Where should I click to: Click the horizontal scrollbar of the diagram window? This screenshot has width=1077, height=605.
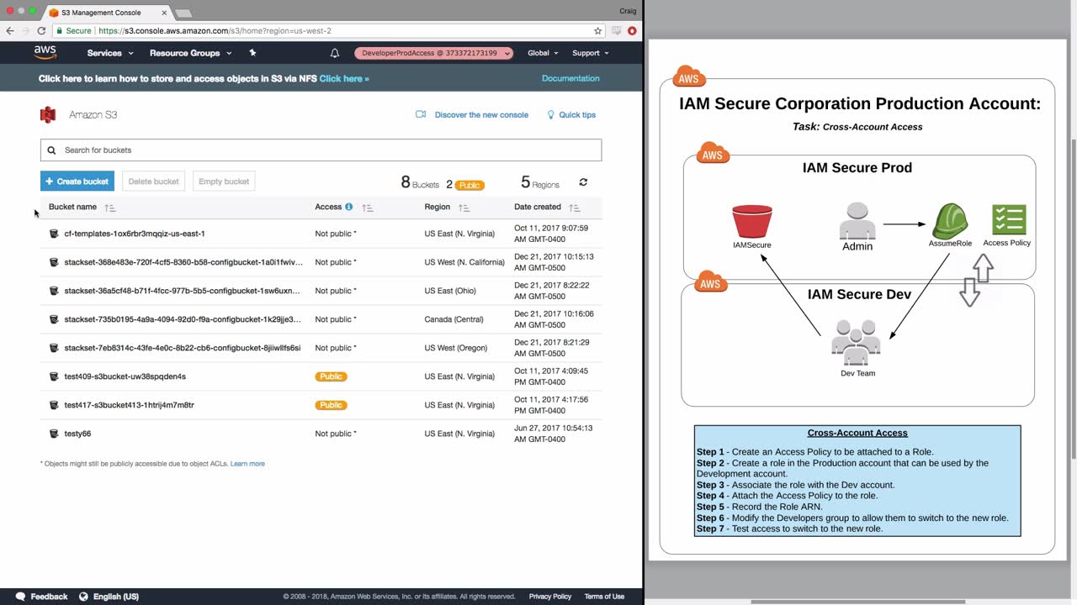point(858,602)
